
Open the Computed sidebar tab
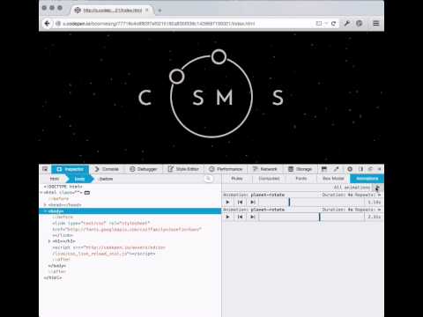[269, 179]
